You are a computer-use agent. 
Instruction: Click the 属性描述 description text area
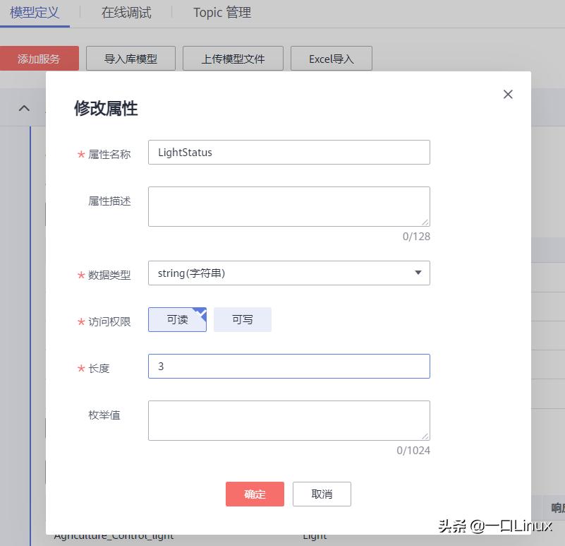288,206
